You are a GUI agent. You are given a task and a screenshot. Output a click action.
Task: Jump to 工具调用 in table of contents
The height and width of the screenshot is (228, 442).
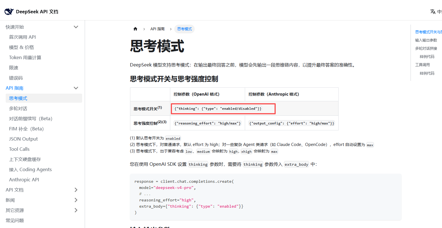point(422,65)
